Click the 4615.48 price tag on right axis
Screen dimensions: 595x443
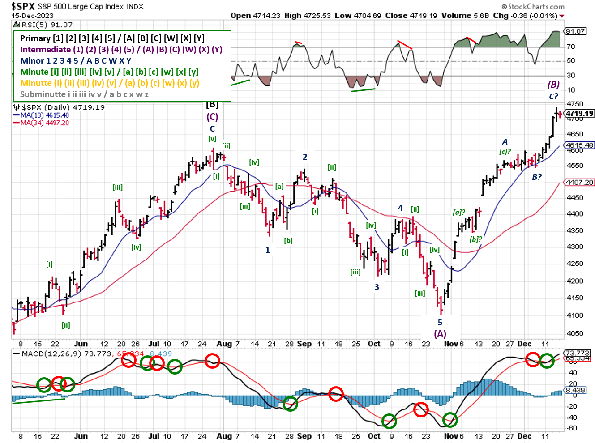click(x=580, y=145)
